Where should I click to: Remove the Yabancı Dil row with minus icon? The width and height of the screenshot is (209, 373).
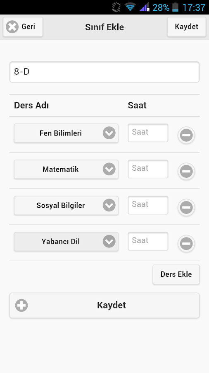click(x=186, y=244)
